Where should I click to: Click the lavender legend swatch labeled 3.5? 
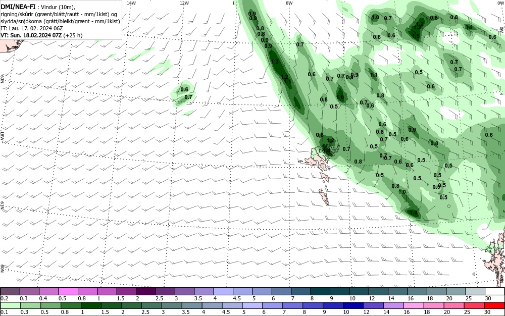[204, 292]
